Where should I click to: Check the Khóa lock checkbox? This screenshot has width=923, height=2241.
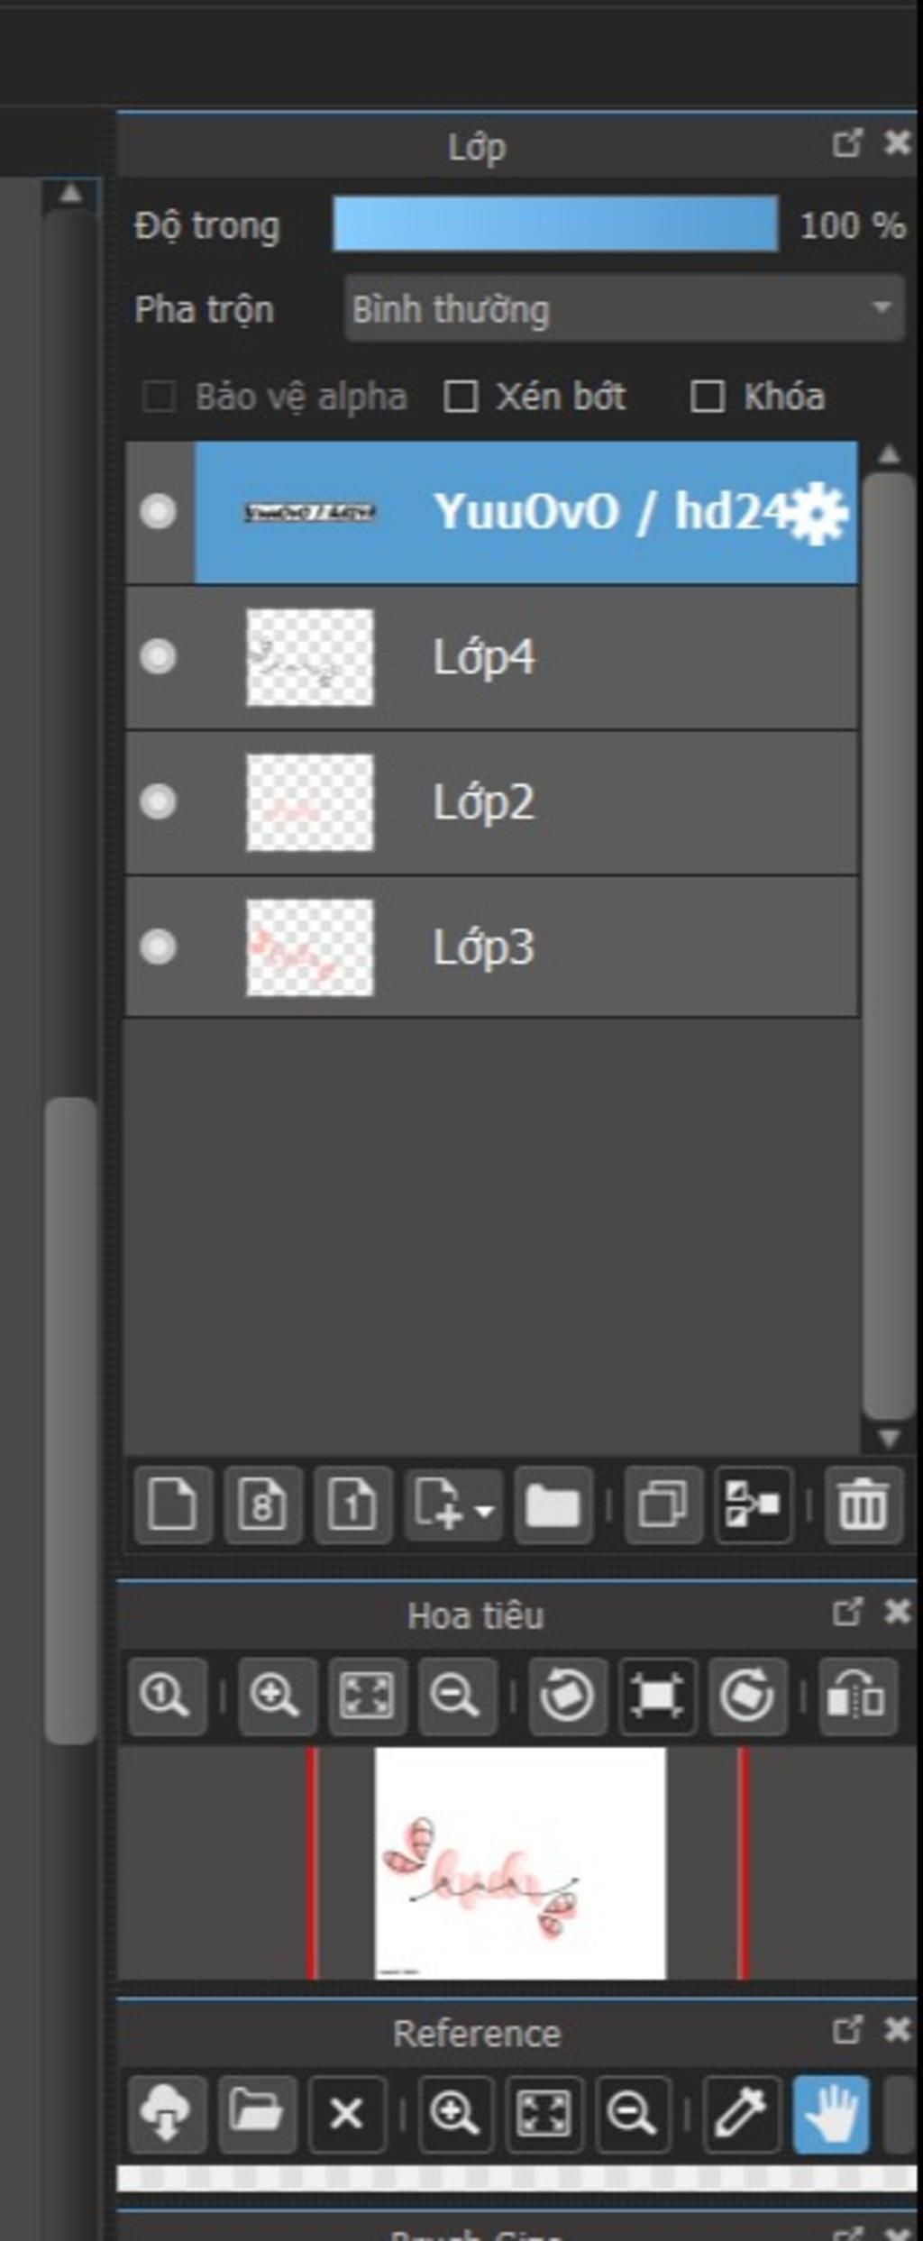[707, 397]
